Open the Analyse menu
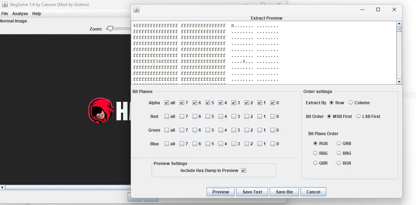This screenshot has height=205, width=416. pos(20,14)
